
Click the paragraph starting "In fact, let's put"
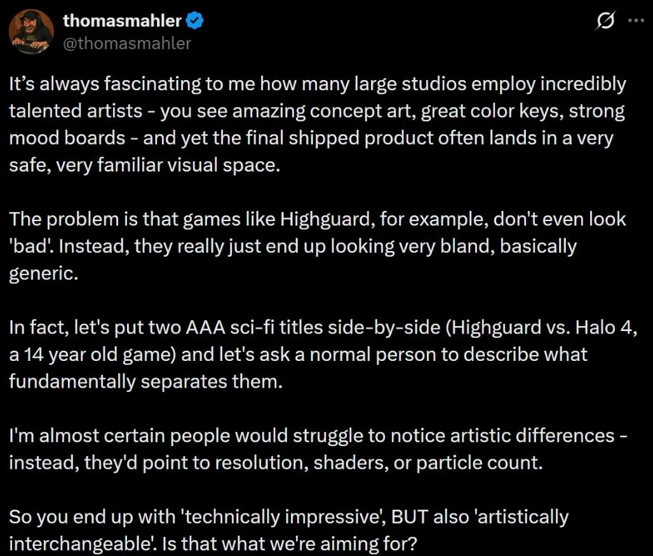(x=318, y=353)
